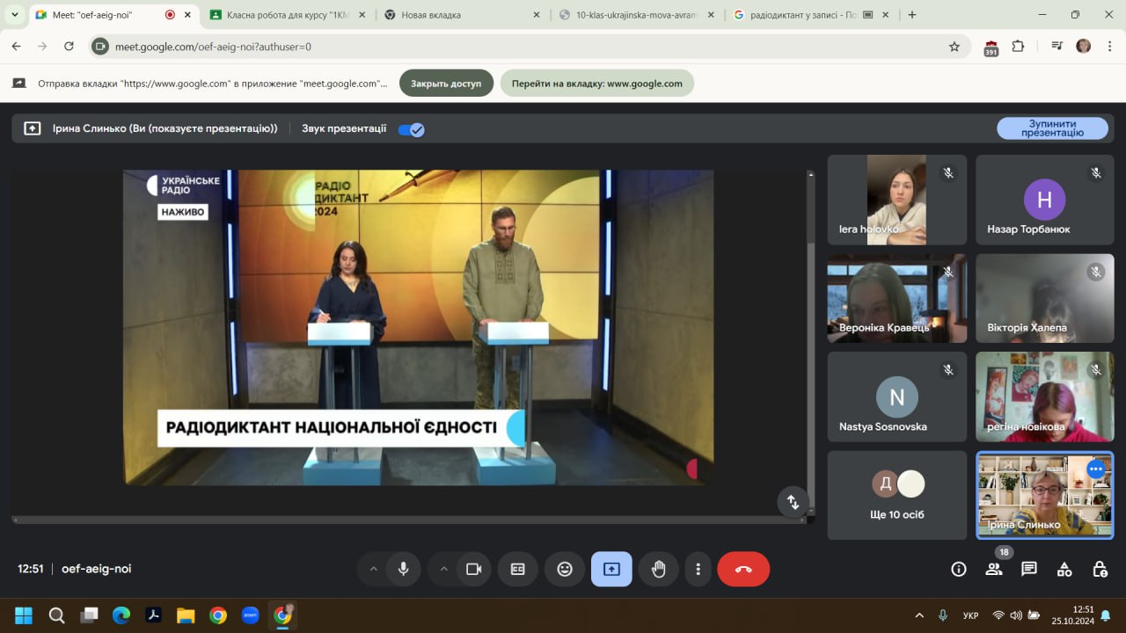Open the emoji reactions button
Image resolution: width=1126 pixels, height=633 pixels.
(x=565, y=569)
